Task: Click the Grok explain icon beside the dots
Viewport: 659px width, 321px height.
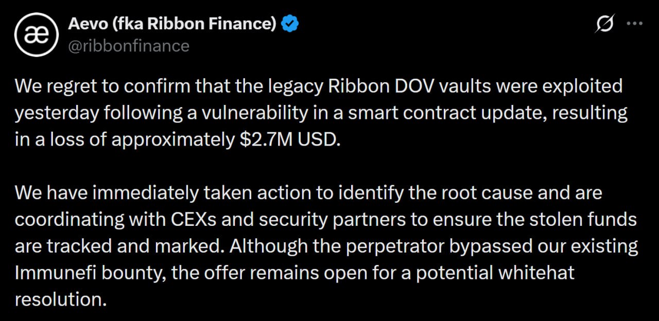Action: point(606,23)
